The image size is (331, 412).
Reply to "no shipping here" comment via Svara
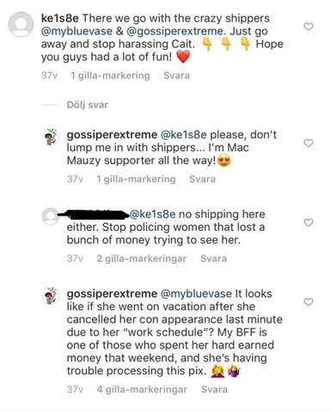pyautogui.click(x=213, y=258)
